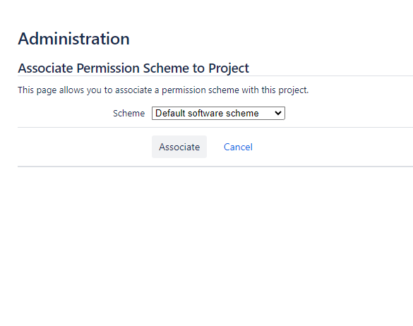Click the chevron arrow in Scheme select

click(278, 113)
